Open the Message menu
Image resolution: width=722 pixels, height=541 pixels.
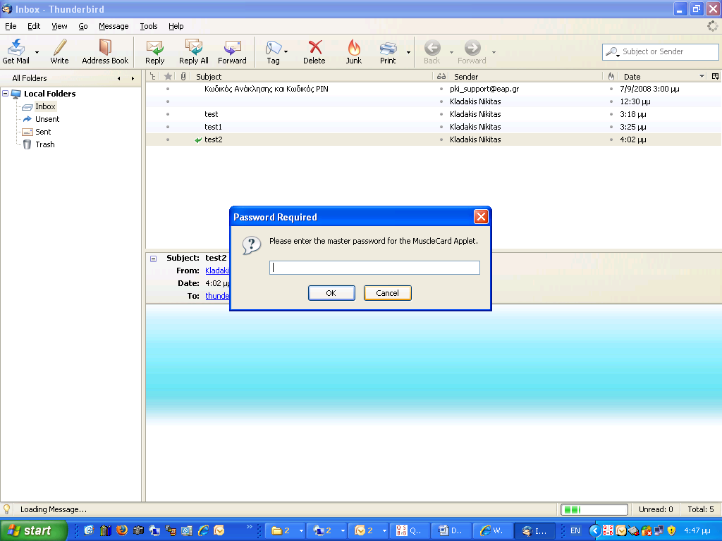point(114,26)
